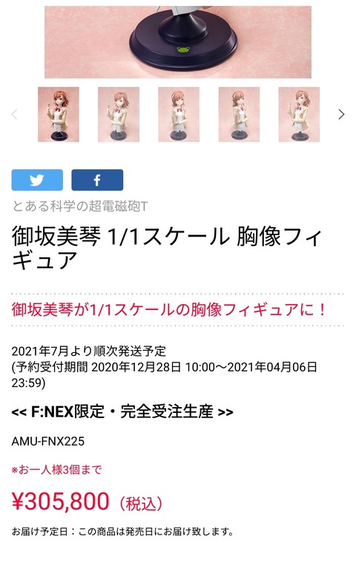Screen dimensions: 356x562
Task: Open the とある科学の超電磁砲T series link
Action: point(80,206)
